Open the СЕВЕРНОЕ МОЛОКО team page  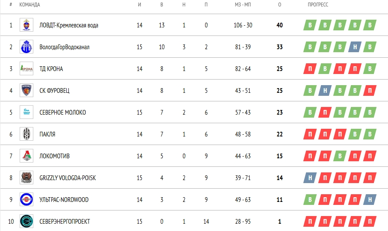tap(62, 113)
